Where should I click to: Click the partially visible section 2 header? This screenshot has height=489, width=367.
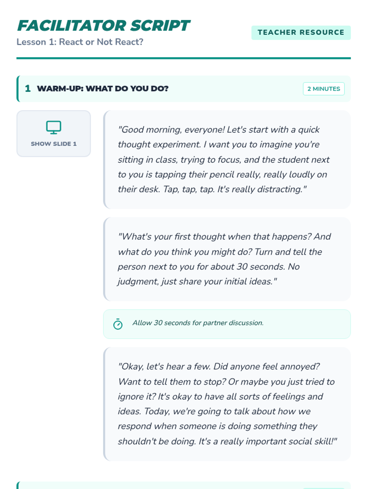[183, 485]
